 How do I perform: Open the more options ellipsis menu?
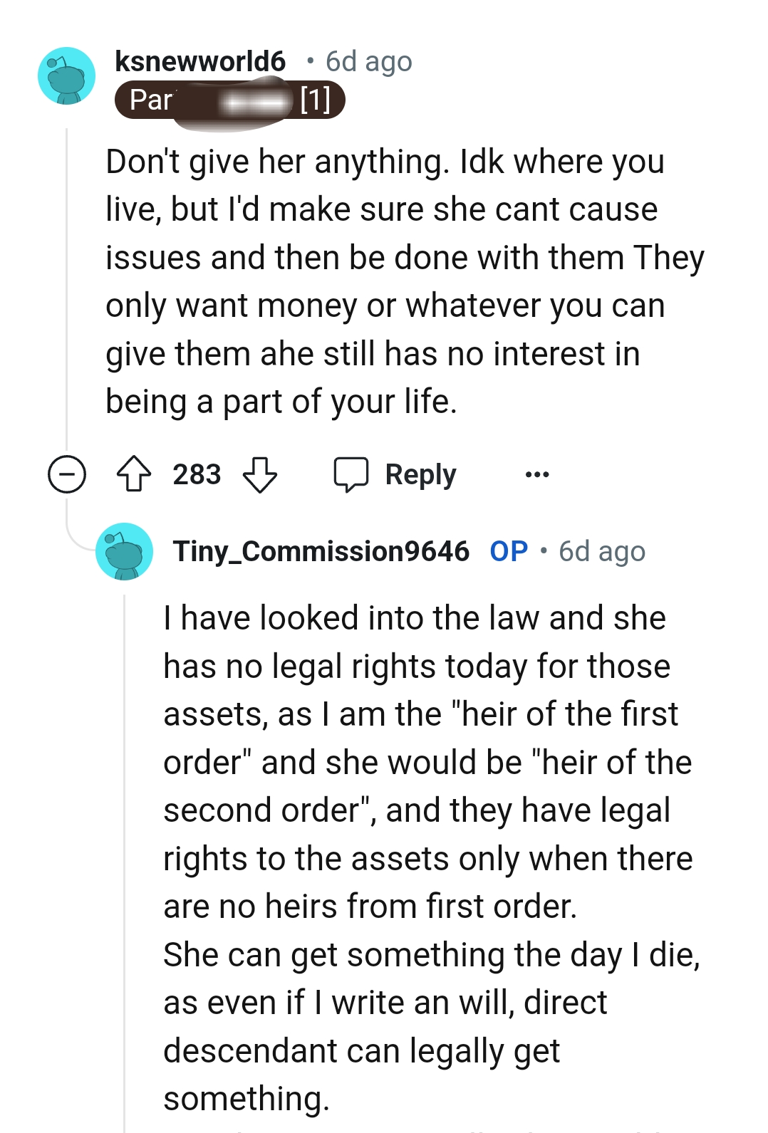[x=538, y=474]
